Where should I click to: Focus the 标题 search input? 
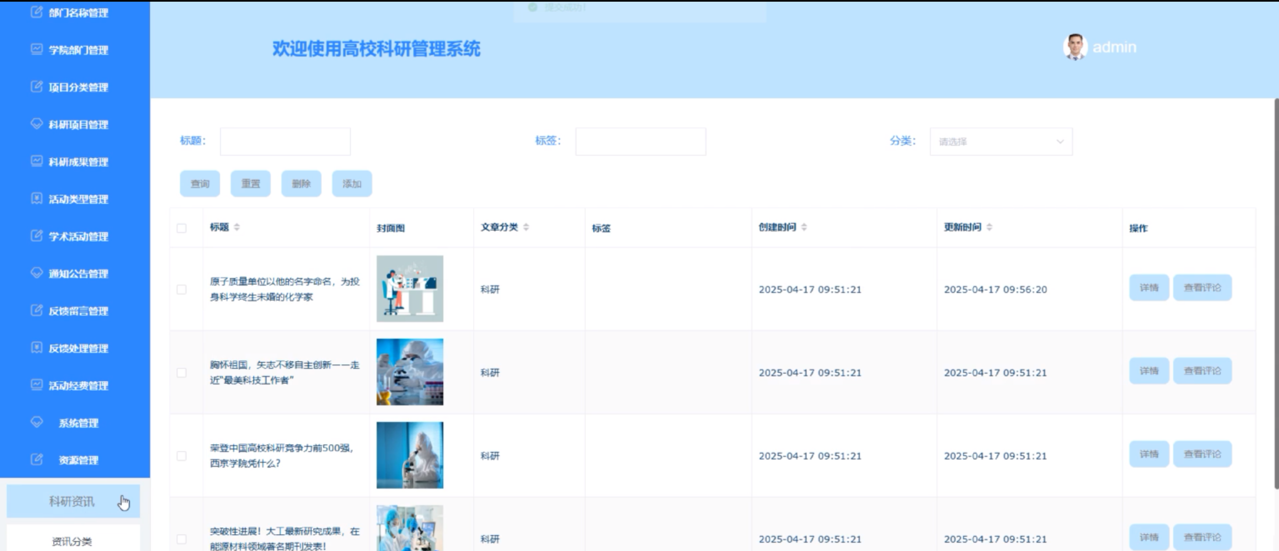click(285, 142)
